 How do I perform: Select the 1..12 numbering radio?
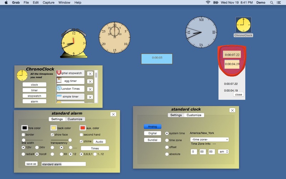tap(95, 154)
